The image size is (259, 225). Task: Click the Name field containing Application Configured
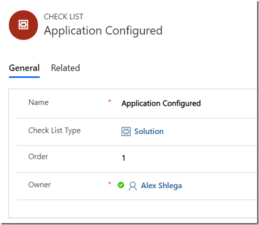pos(188,104)
